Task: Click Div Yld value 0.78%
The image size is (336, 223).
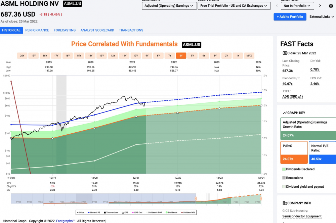Action: coord(315,70)
